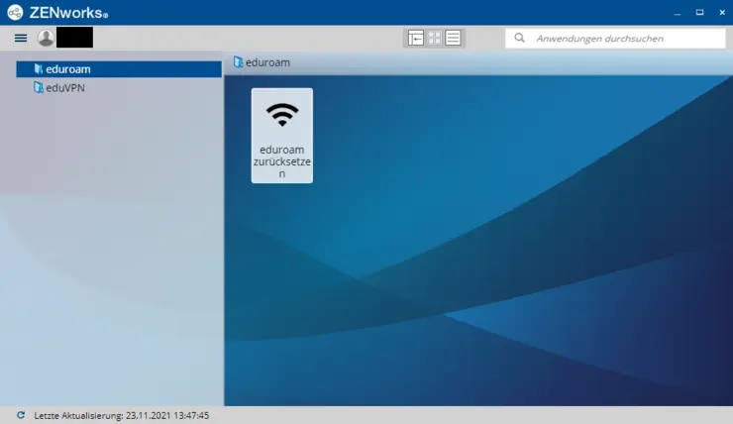Select the eduroam folder in tree
The width and height of the screenshot is (733, 424).
coord(67,69)
